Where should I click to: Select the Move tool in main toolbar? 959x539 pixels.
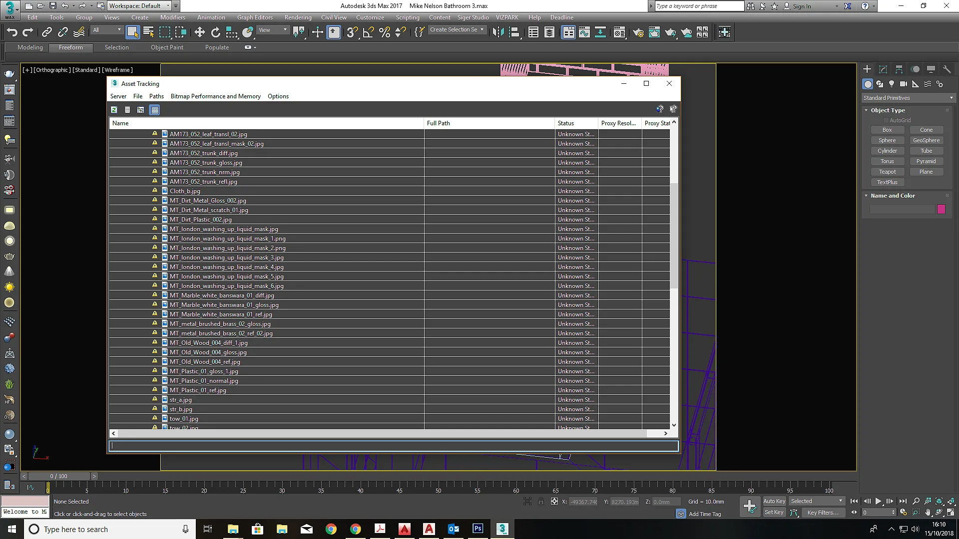click(199, 32)
